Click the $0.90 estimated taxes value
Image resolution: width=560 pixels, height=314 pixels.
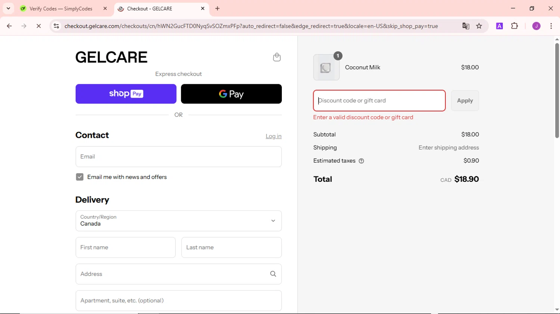[x=471, y=161]
